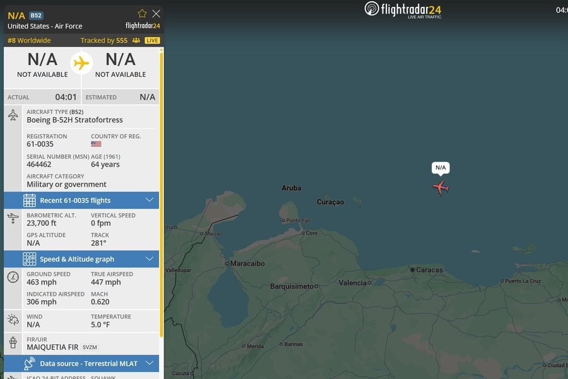Click the panel's yellow scrollbar
The width and height of the screenshot is (568, 379).
[161, 195]
